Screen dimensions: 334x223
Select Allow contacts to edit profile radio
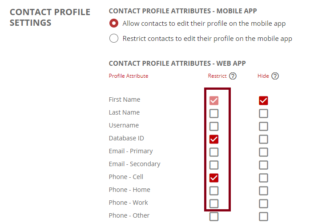point(114,24)
